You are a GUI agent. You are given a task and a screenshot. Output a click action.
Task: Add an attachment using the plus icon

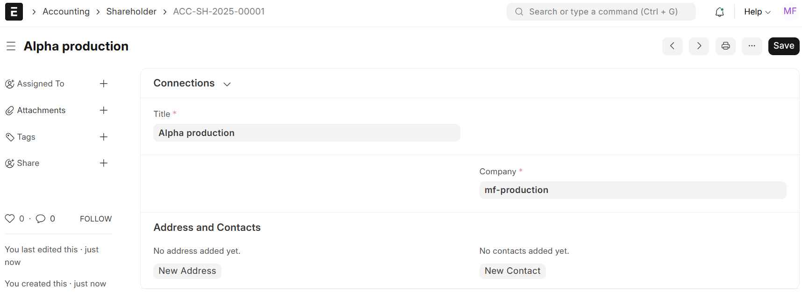(104, 110)
